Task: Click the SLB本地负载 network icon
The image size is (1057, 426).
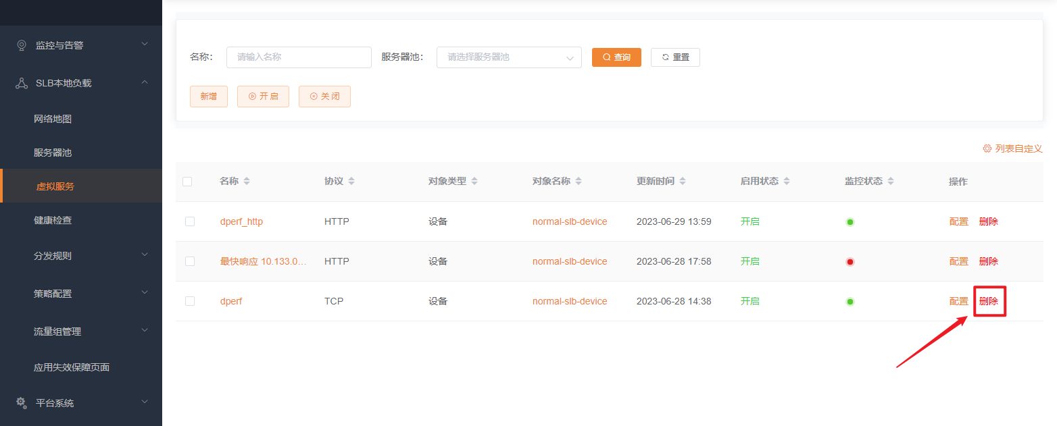Action: pos(22,83)
